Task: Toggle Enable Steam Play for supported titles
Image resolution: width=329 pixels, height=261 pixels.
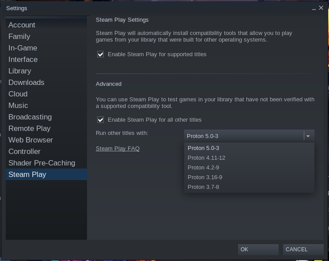Action: (x=100, y=54)
